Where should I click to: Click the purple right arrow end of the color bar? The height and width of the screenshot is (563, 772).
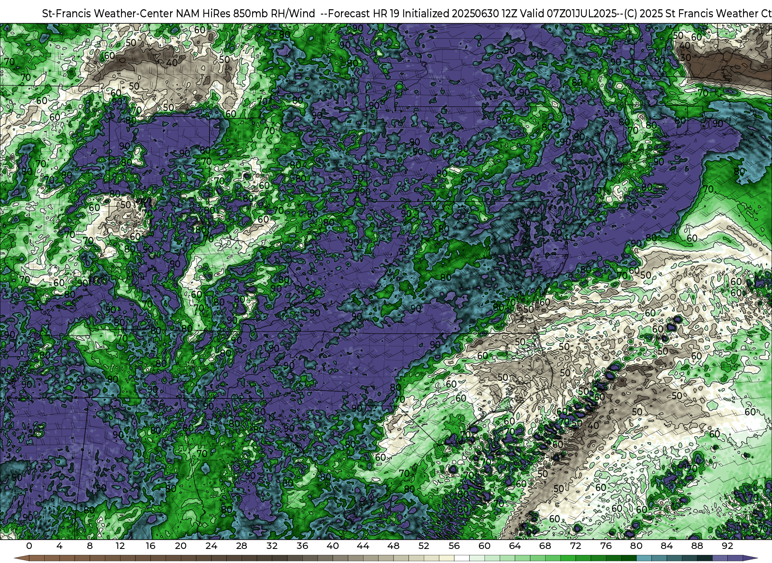pyautogui.click(x=750, y=558)
